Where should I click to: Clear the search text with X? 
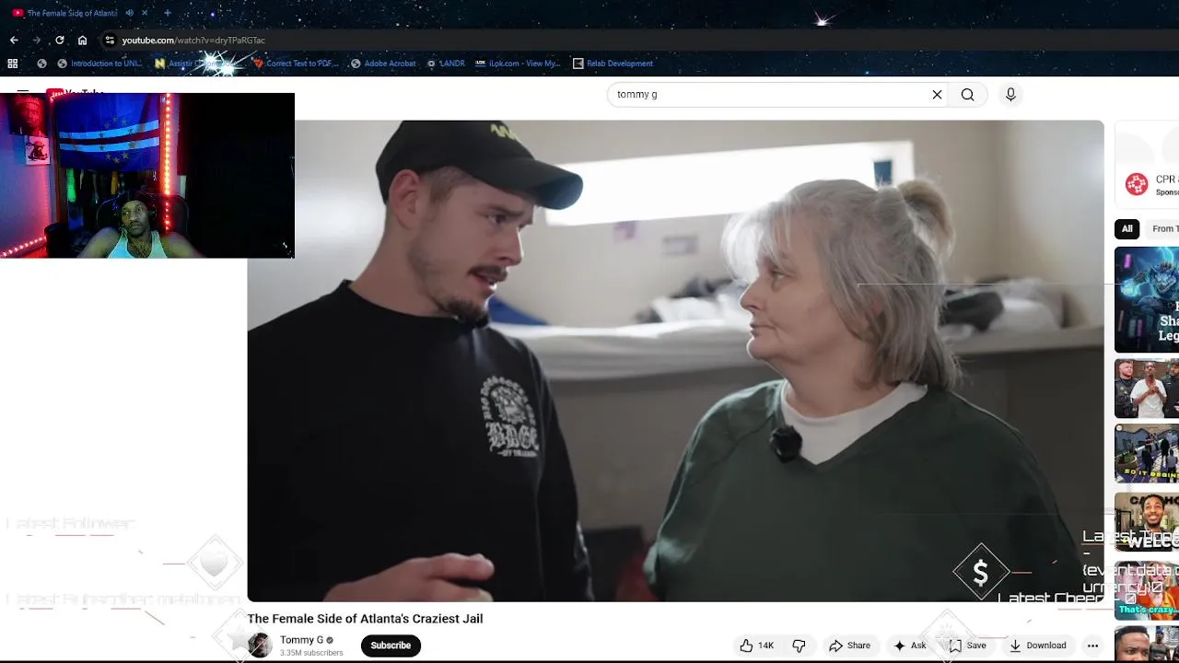pyautogui.click(x=937, y=95)
